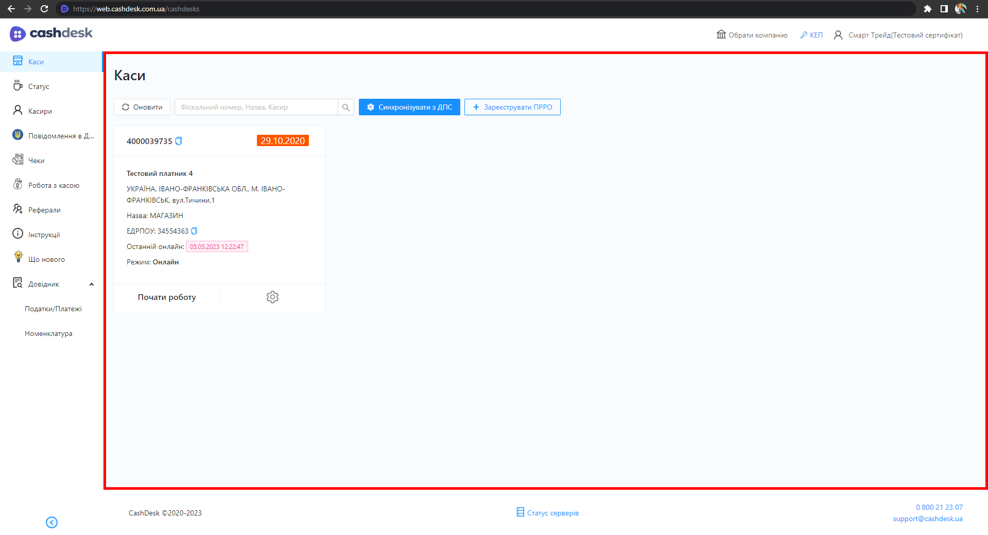Collapse the sidebar with the arrow icon
This screenshot has width=988, height=535.
51,522
